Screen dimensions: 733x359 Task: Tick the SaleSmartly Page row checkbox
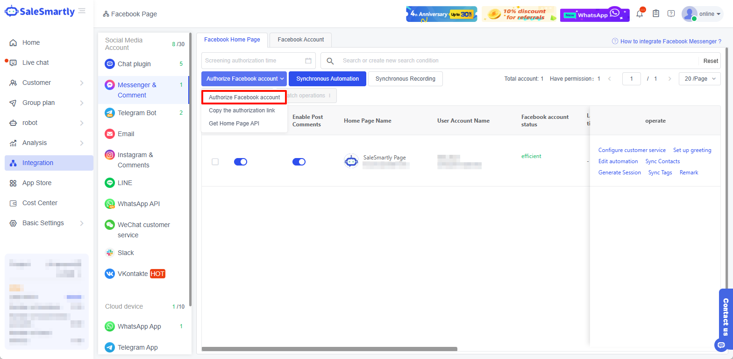click(215, 162)
